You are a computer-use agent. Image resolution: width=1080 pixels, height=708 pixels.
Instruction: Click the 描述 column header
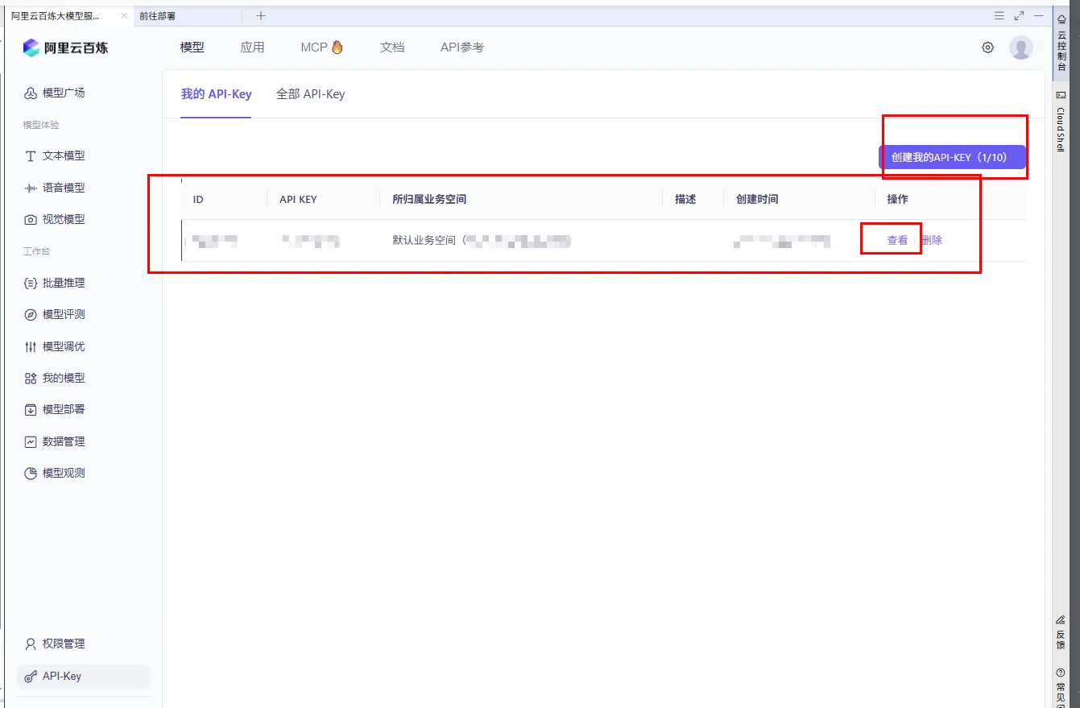(x=685, y=199)
